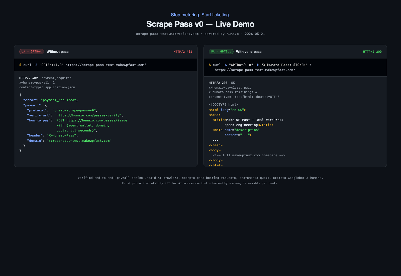Image resolution: width=401 pixels, height=276 pixels.
Task: Click the <meta name="description" line
Action: click(236, 130)
